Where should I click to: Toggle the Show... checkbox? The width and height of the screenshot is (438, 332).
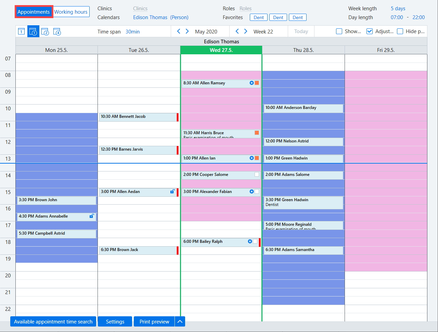(339, 31)
